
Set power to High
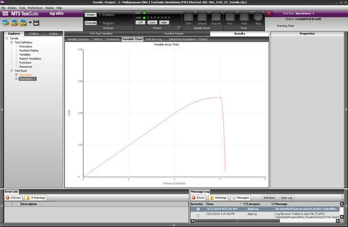164,23
